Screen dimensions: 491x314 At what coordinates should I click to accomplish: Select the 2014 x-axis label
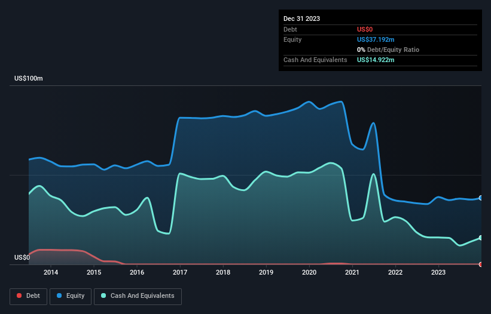pos(51,272)
